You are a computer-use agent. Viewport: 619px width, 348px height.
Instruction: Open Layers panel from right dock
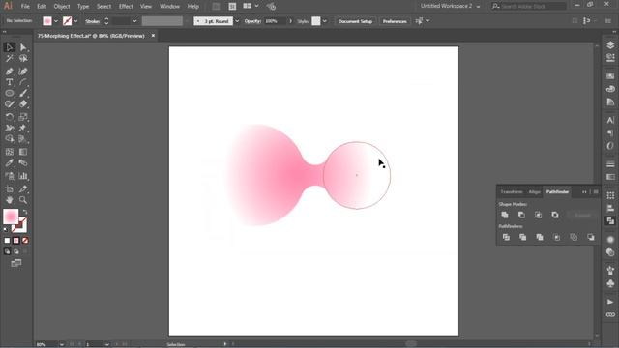click(x=610, y=45)
